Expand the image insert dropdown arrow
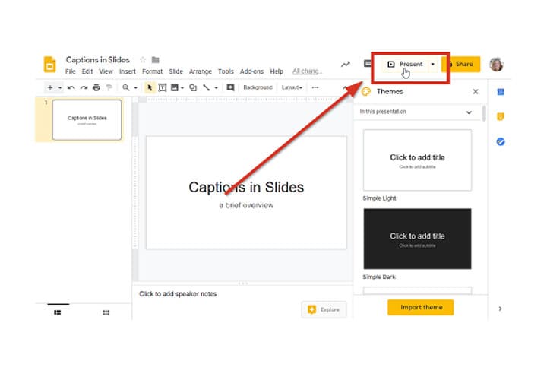Viewport: 547px width, 380px height. [x=182, y=87]
